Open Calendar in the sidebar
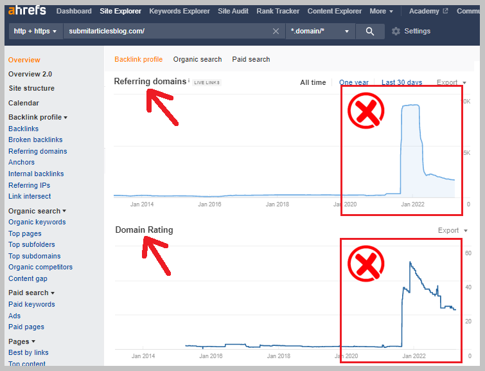485x371 pixels. (24, 103)
